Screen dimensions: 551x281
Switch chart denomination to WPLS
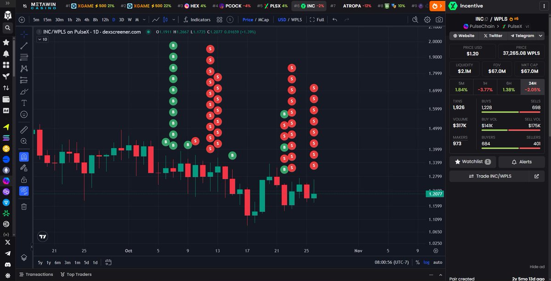[x=297, y=20]
